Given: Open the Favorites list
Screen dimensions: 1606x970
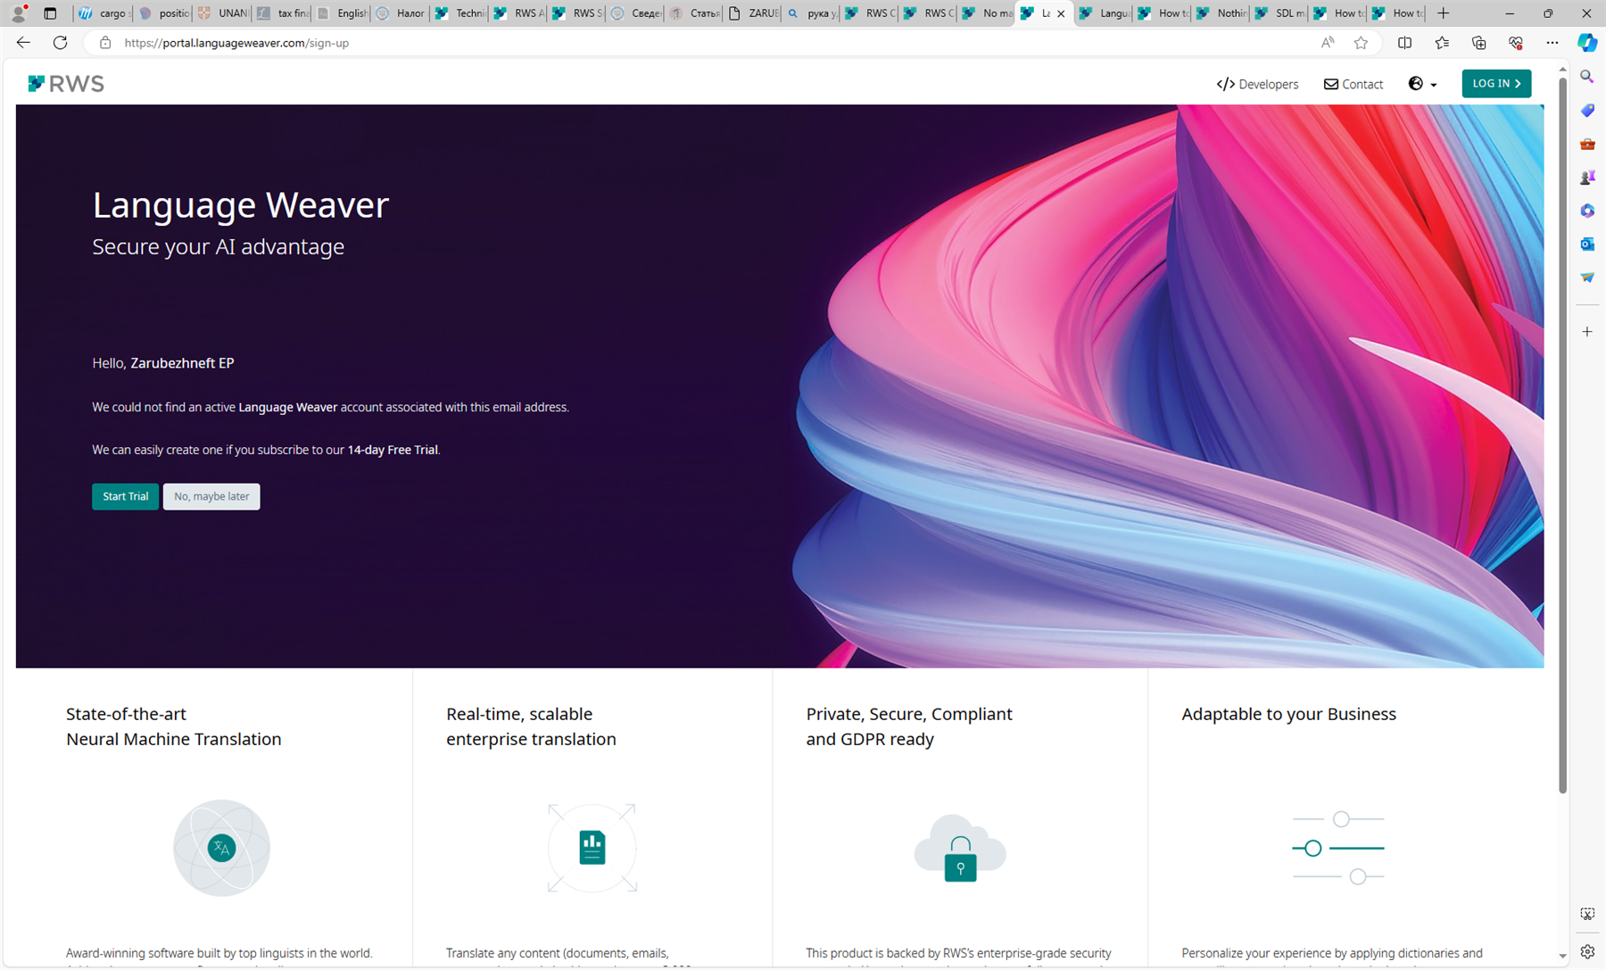Looking at the screenshot, I should click(x=1442, y=43).
